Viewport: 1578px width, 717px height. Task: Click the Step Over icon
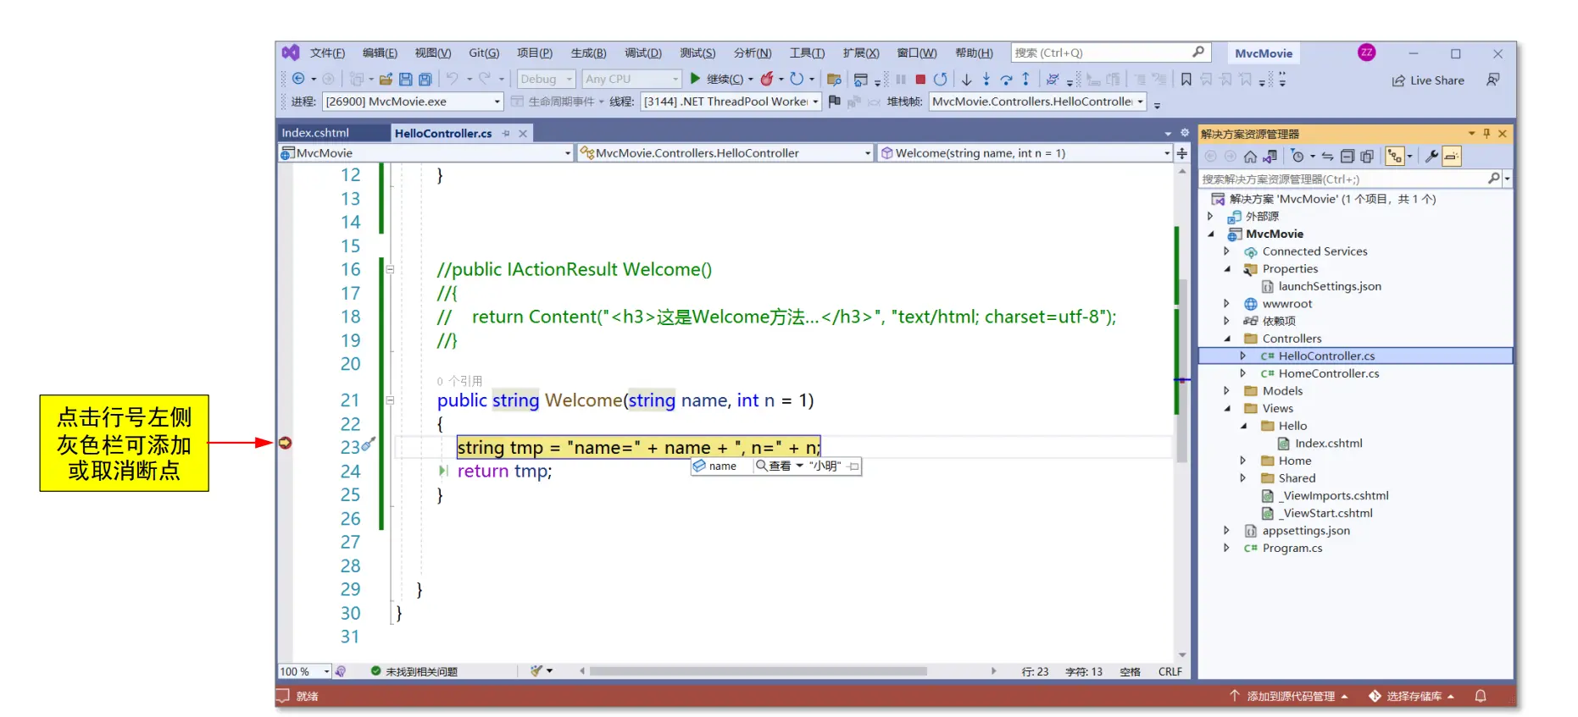point(1006,80)
